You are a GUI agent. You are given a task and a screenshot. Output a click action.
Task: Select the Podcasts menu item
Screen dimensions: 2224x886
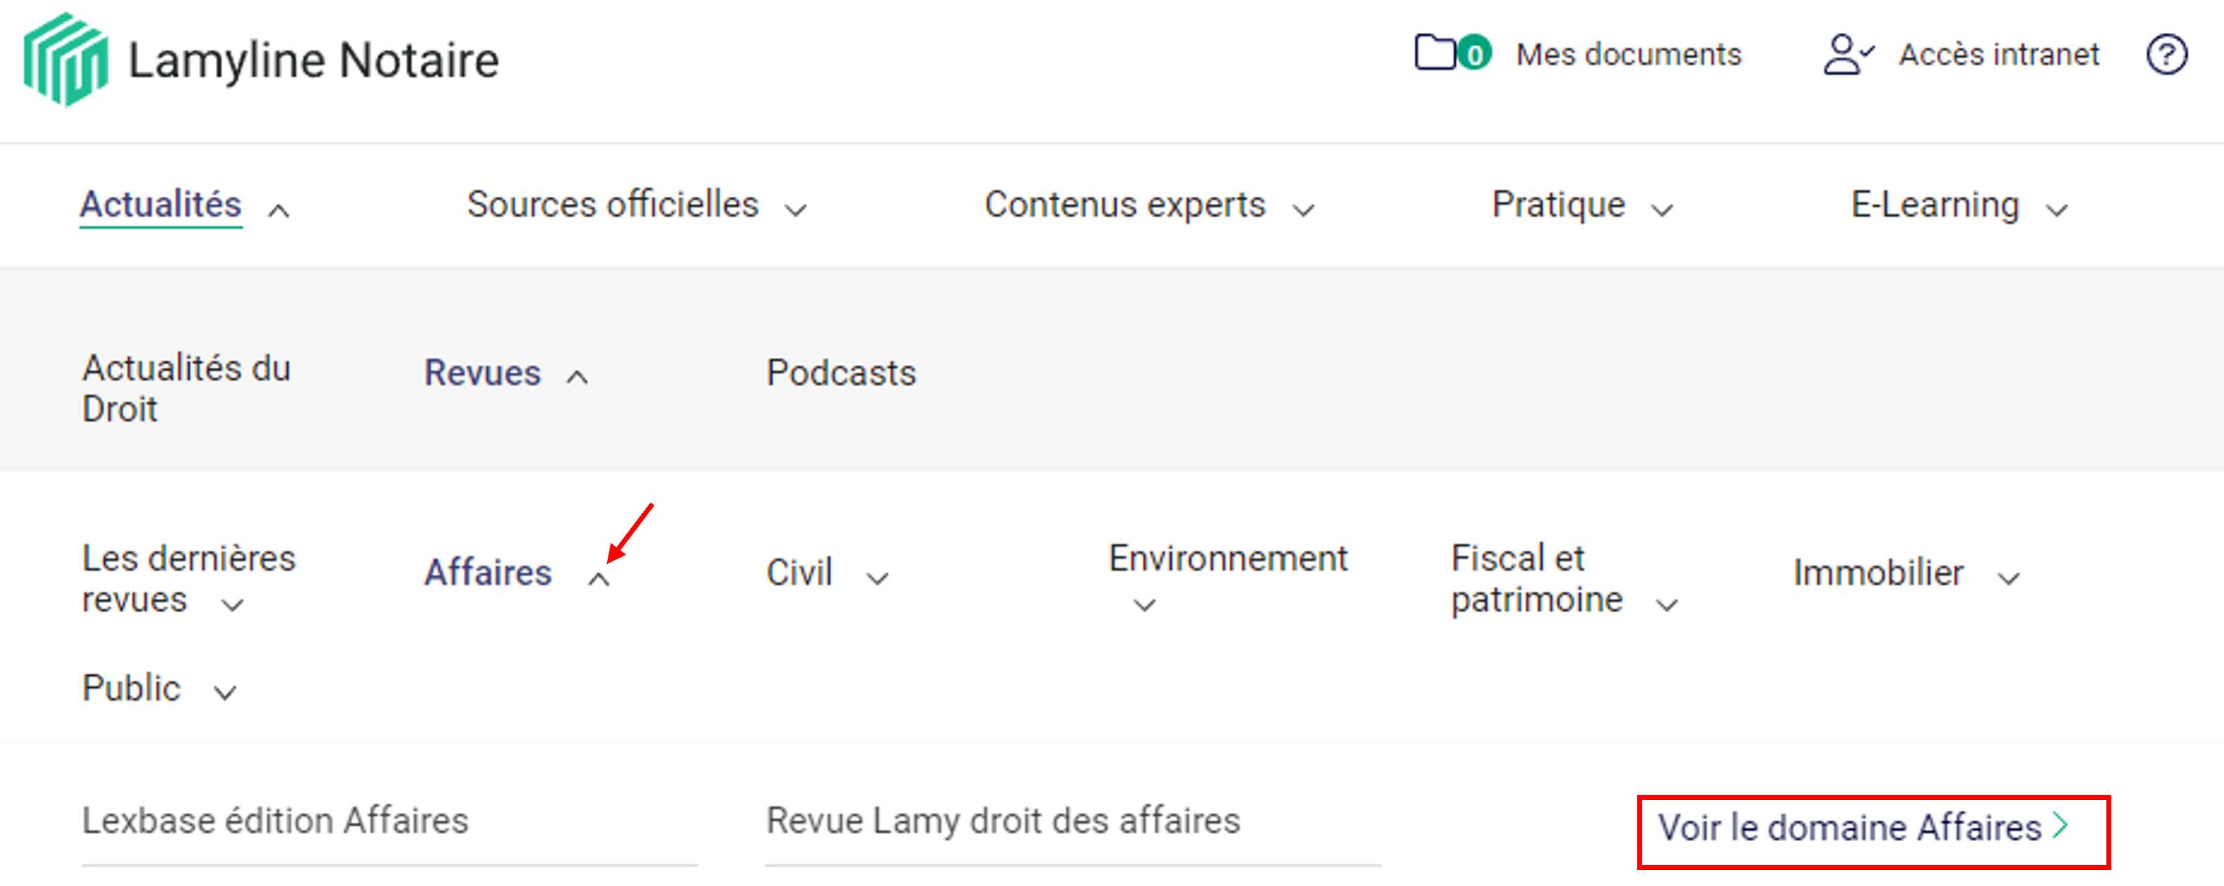[840, 373]
